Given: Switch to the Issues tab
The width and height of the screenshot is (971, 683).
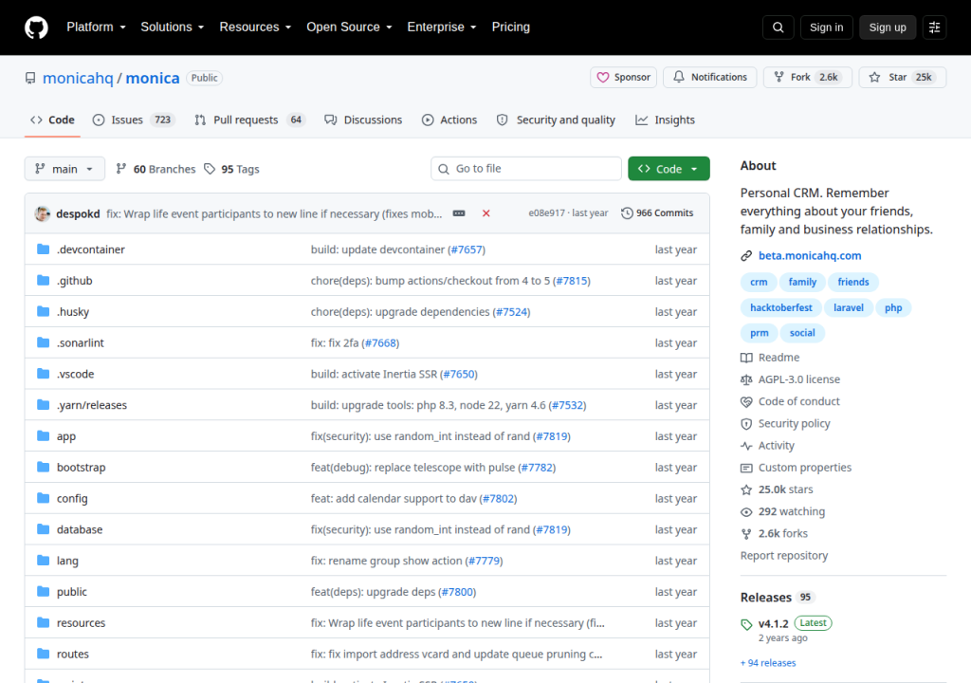Looking at the screenshot, I should pyautogui.click(x=133, y=120).
